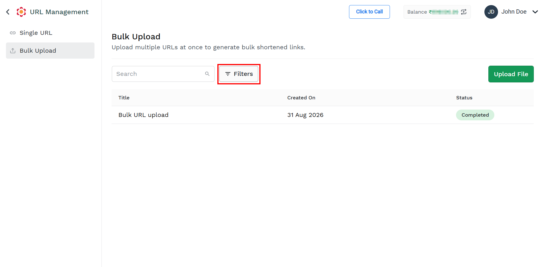Screen dimensions: 544x267
Task: Focus the Search input field
Action: (163, 74)
